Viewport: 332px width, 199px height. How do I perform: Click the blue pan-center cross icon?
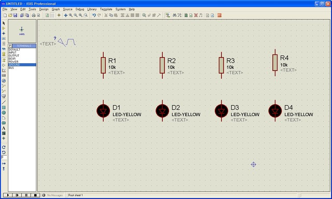tap(66, 15)
